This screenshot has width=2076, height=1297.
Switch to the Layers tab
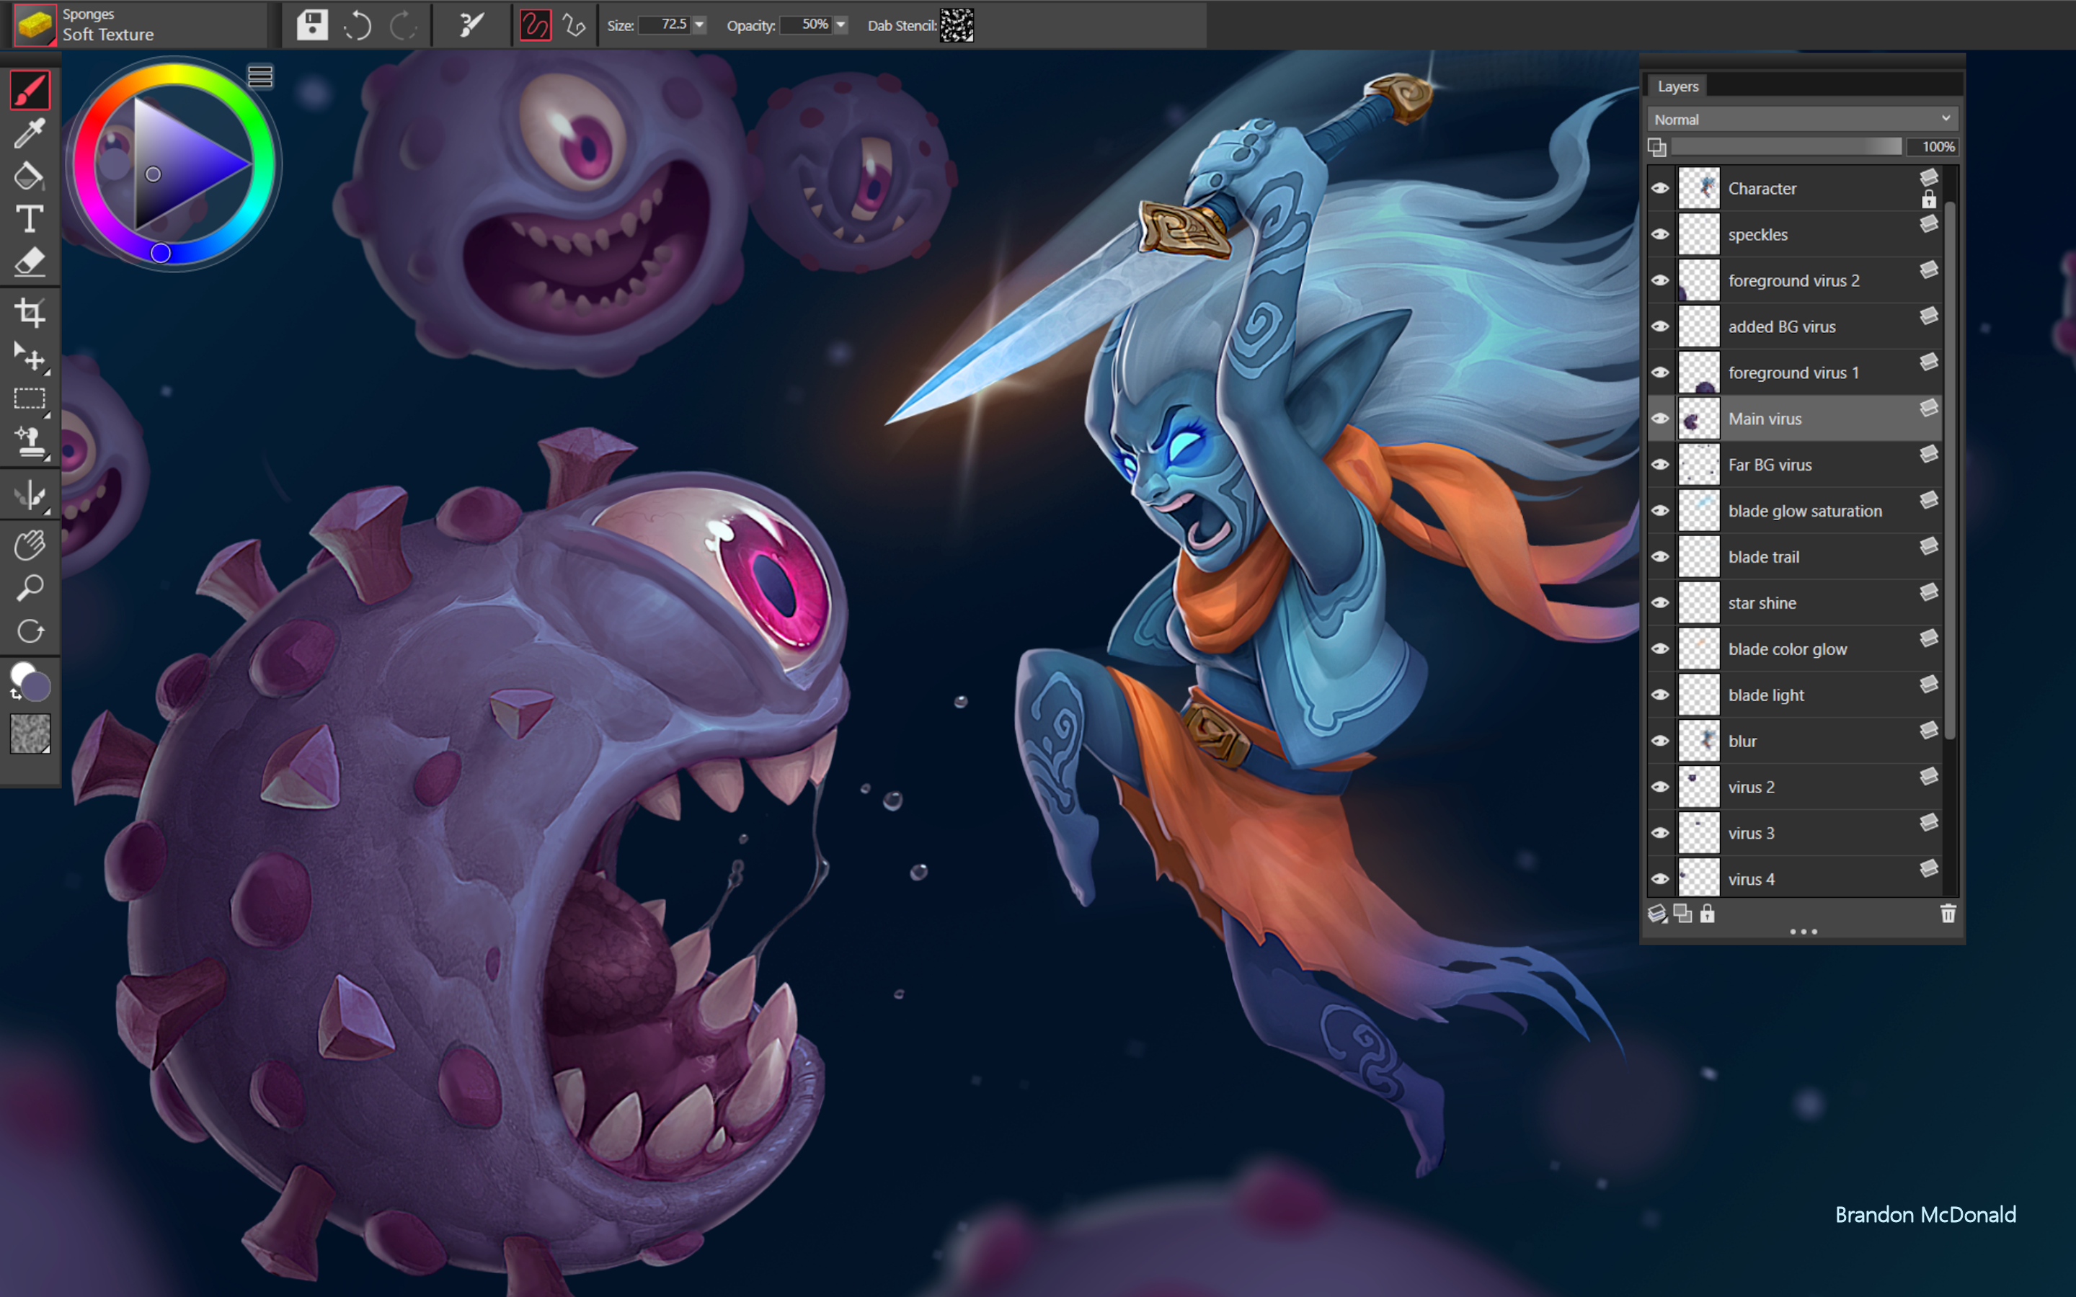[1677, 86]
